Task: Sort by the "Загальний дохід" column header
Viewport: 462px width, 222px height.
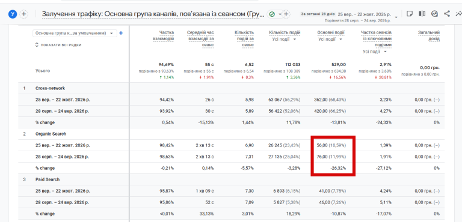Action: tap(429, 35)
